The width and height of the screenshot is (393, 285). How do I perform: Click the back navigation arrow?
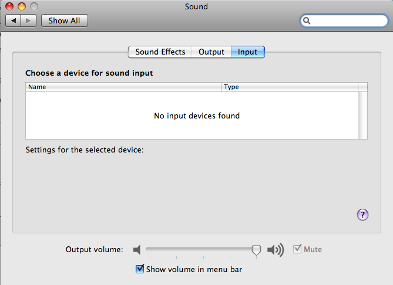coord(14,21)
